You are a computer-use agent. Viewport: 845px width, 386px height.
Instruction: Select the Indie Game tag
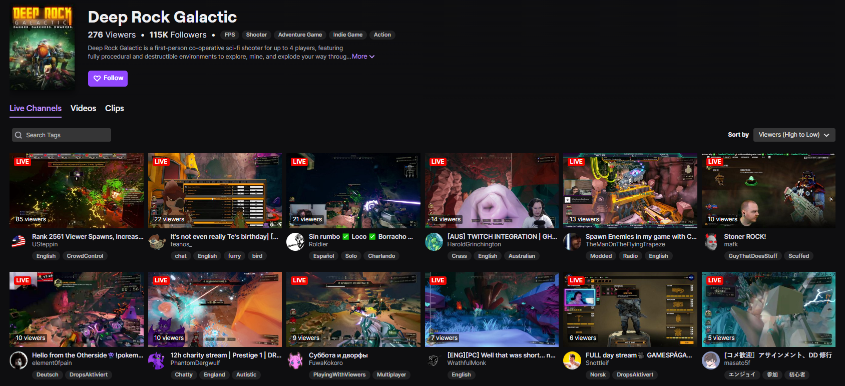tap(348, 35)
